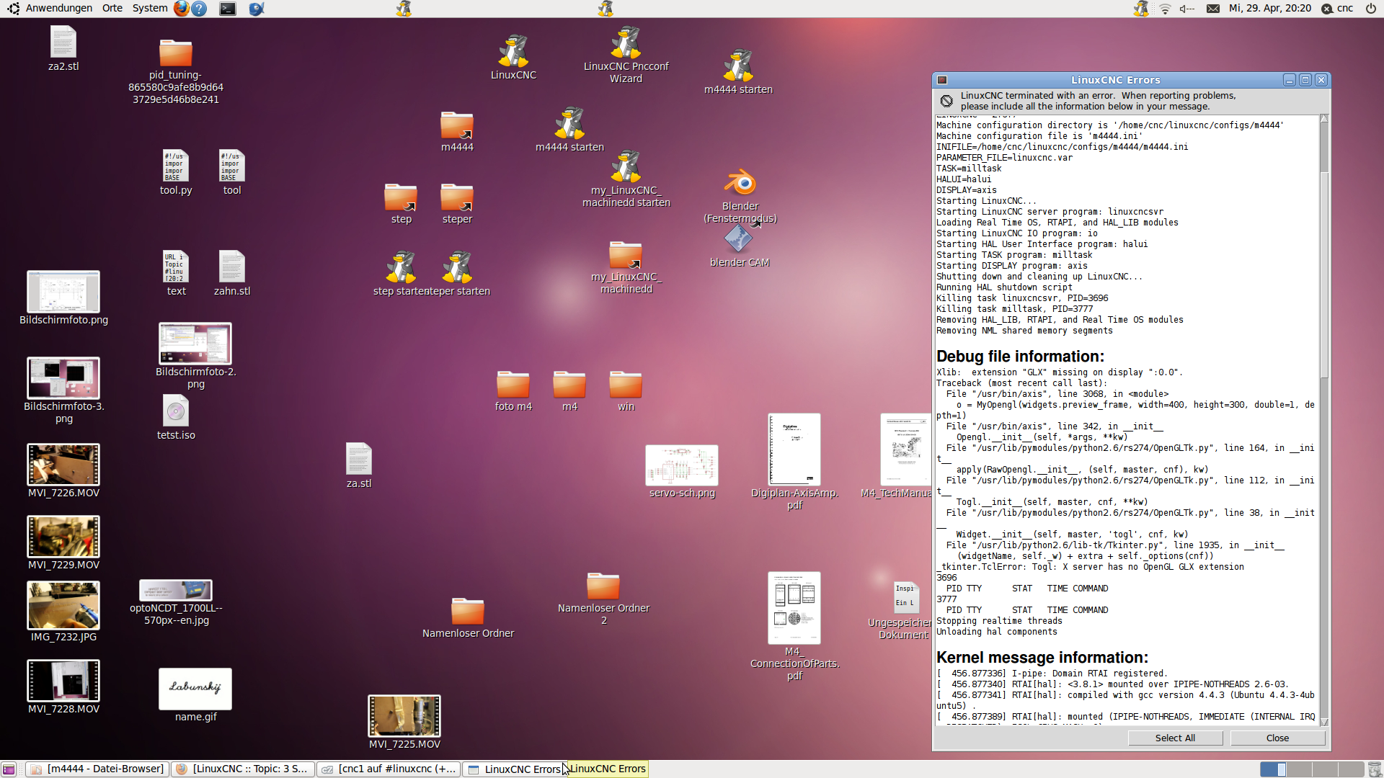Select Bildschirmfoto-2.png thumbnail
Viewport: 1384px width, 778px height.
[x=195, y=344]
